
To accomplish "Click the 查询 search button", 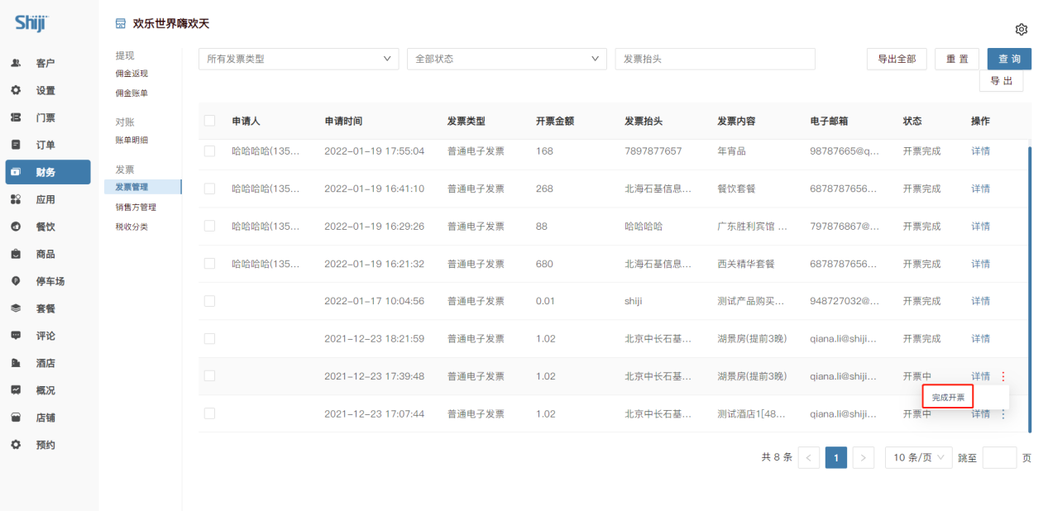I will (1009, 59).
